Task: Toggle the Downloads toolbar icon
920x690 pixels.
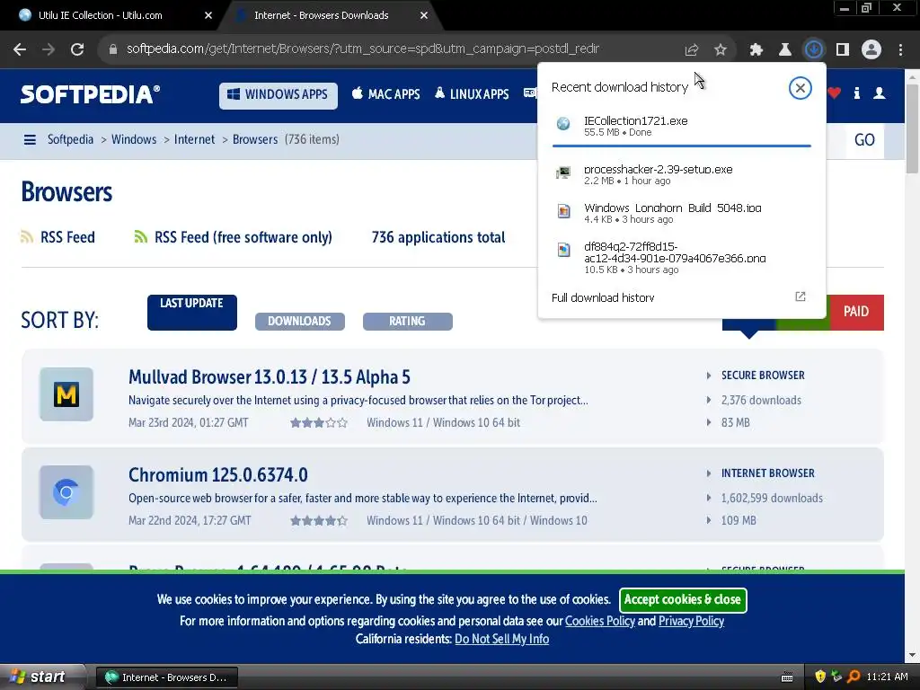Action: click(x=814, y=50)
